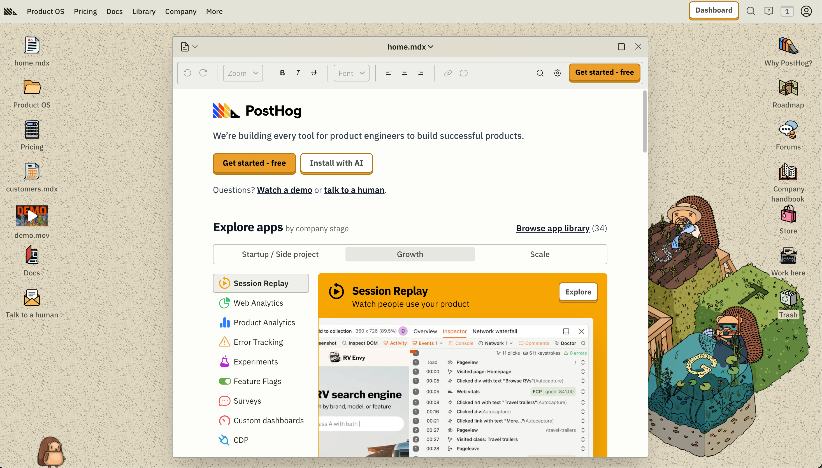Insert a link with link icon
Screen dimensions: 822x468
pyautogui.click(x=448, y=73)
